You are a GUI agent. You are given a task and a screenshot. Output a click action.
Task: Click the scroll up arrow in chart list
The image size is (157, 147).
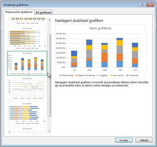click(50, 20)
